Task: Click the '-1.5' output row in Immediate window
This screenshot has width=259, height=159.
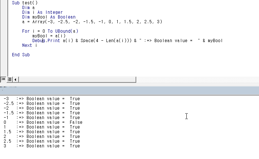Action: (x=42, y=113)
